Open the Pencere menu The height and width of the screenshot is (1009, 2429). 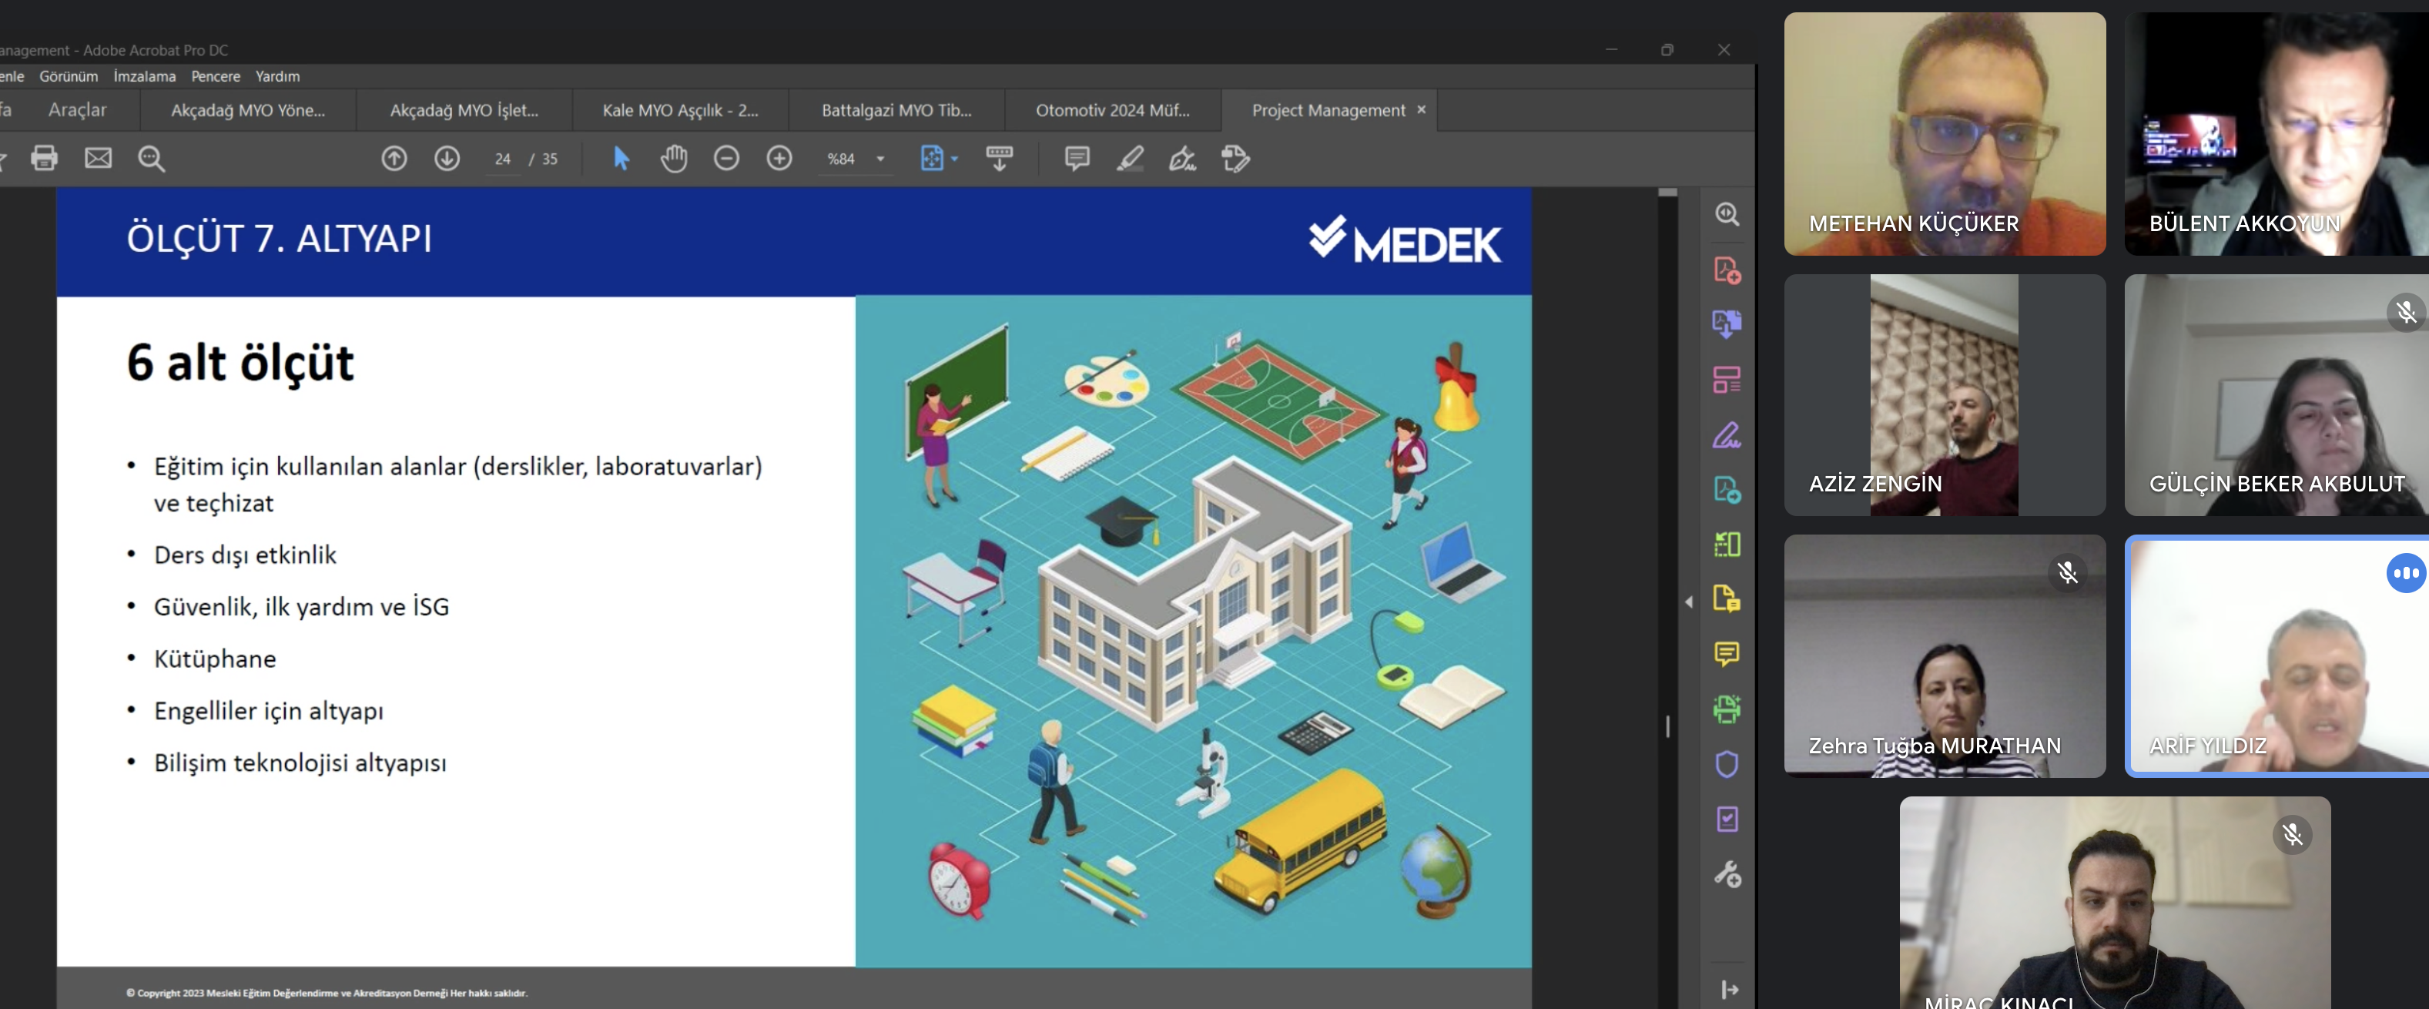(x=215, y=76)
